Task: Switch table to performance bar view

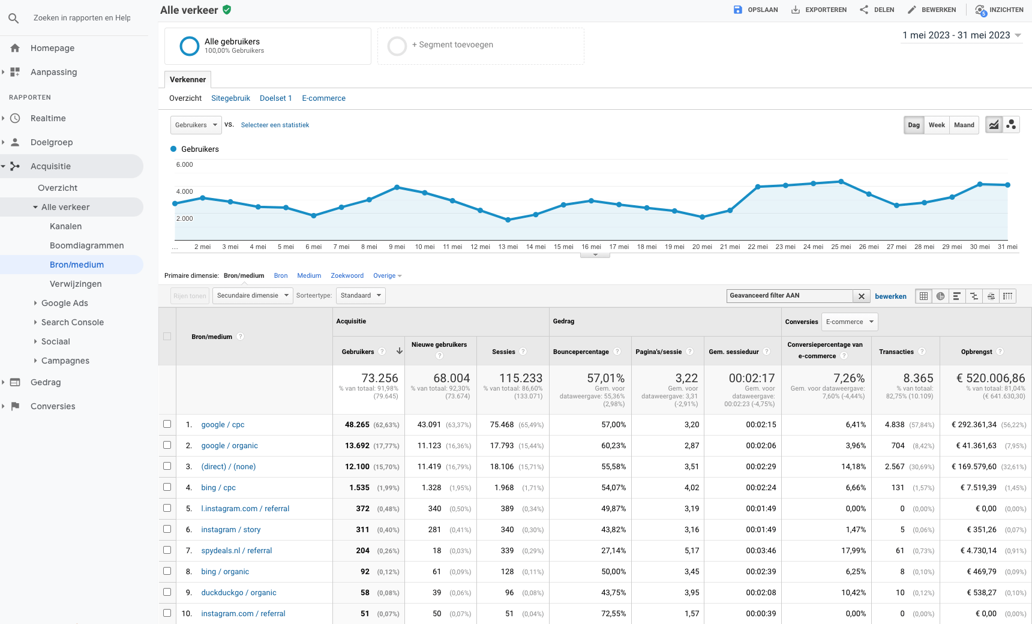Action: pyautogui.click(x=957, y=296)
